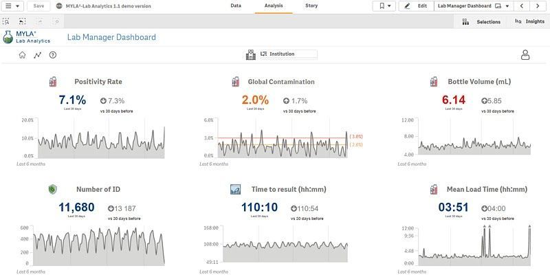
Task: Select the Bottle Volume 6.14 value
Action: [x=454, y=100]
